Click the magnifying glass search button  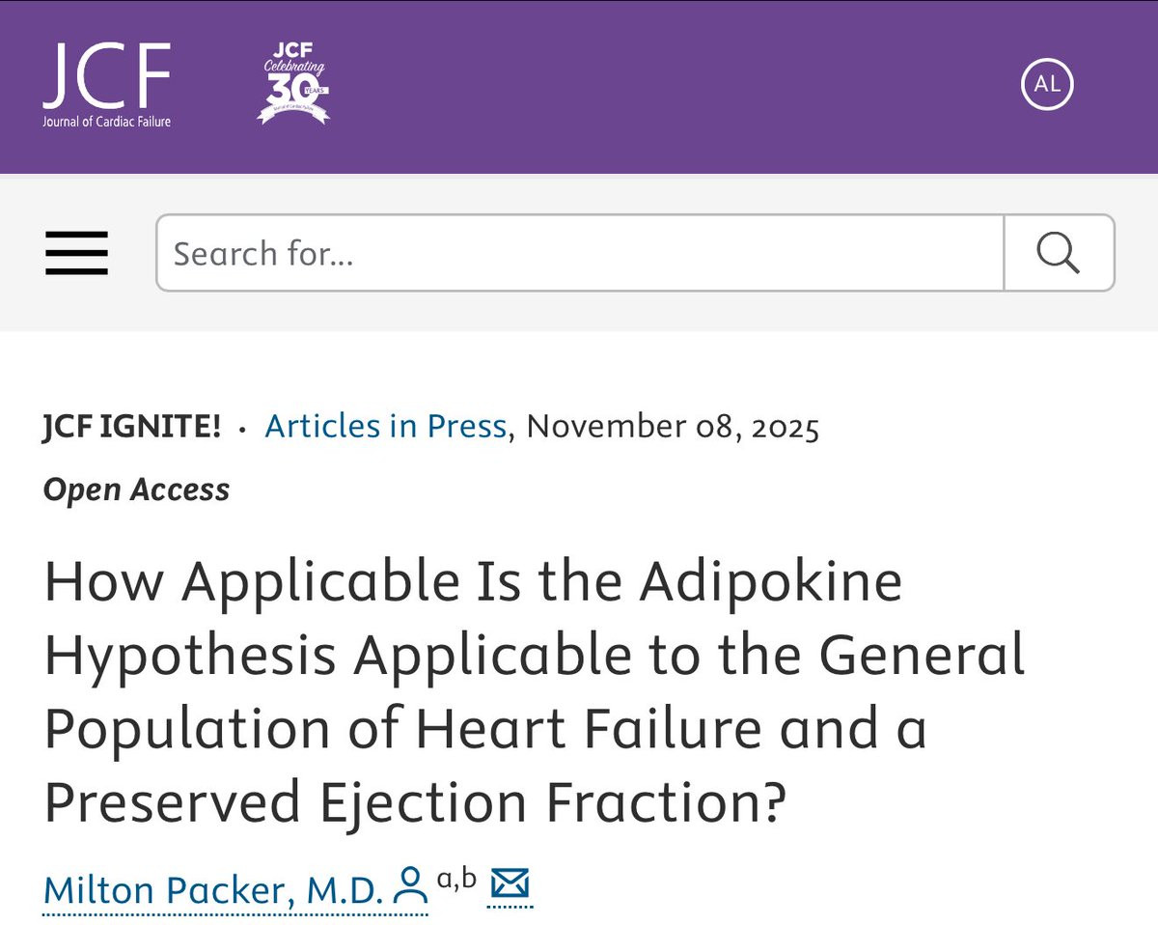point(1059,253)
